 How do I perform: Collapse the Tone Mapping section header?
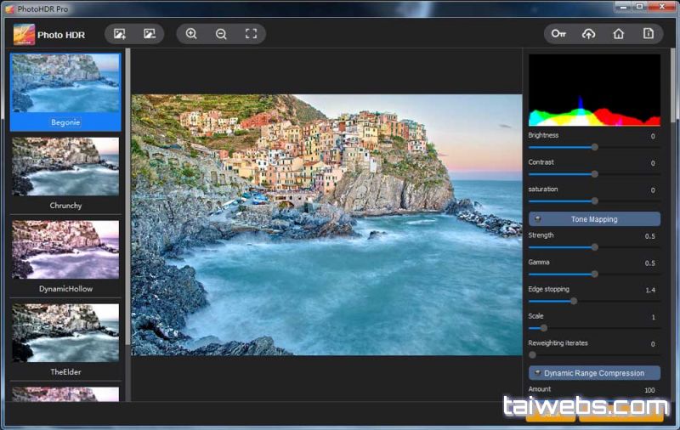(594, 219)
